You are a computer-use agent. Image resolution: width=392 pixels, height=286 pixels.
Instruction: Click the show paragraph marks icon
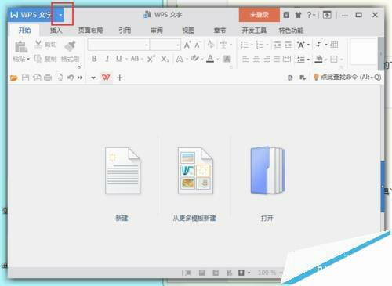tap(318, 45)
